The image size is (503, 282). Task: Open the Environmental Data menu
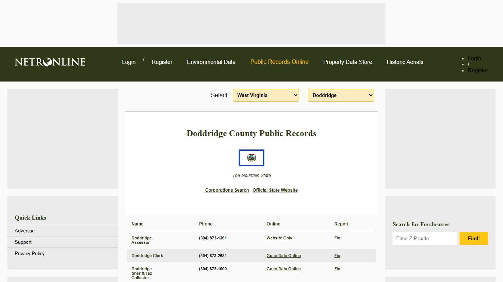point(211,62)
